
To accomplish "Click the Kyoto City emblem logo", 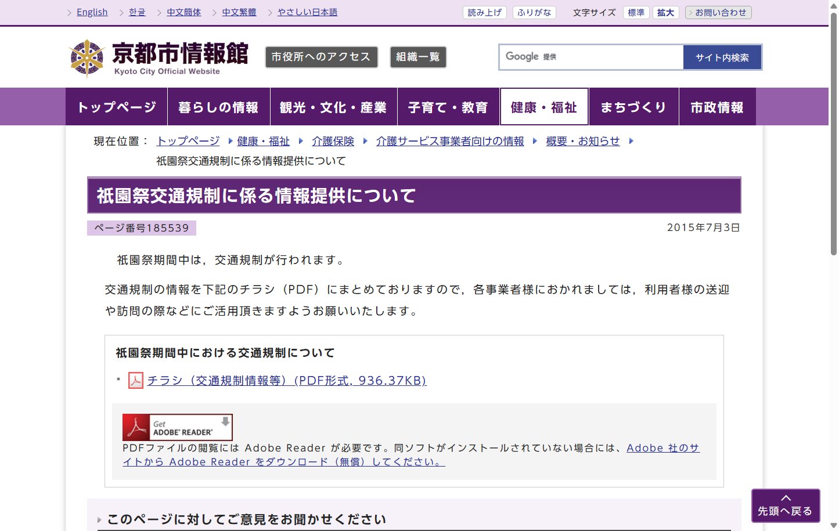I will (x=87, y=58).
